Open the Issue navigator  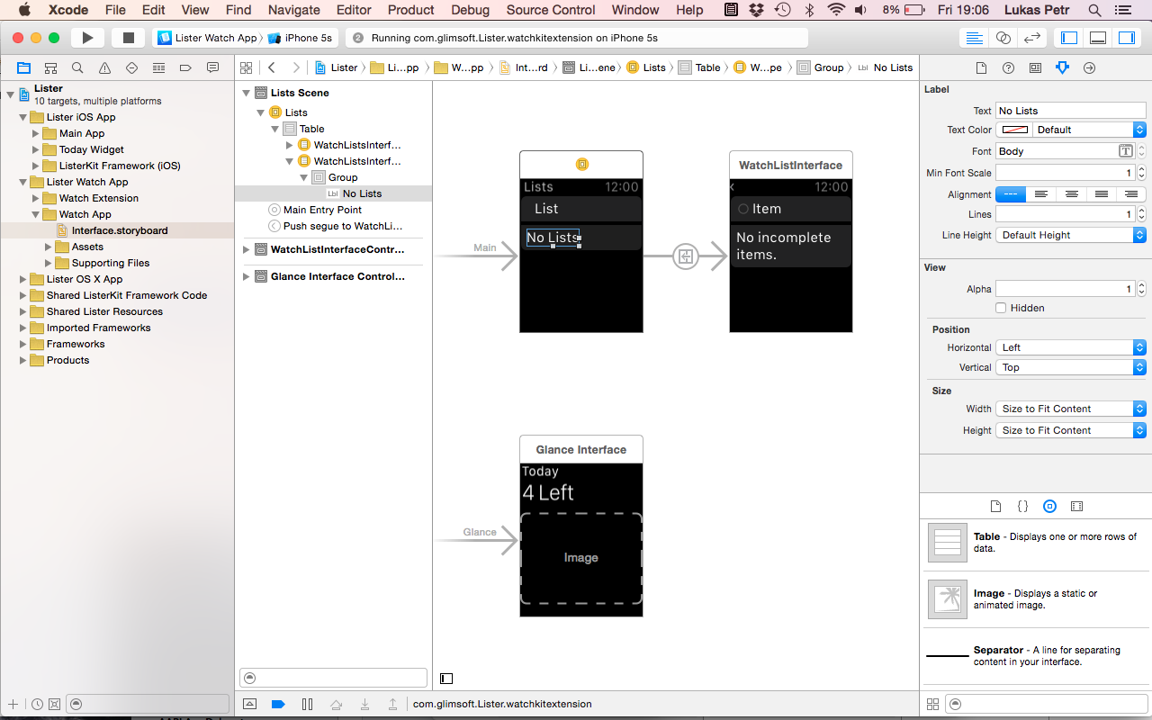click(104, 67)
